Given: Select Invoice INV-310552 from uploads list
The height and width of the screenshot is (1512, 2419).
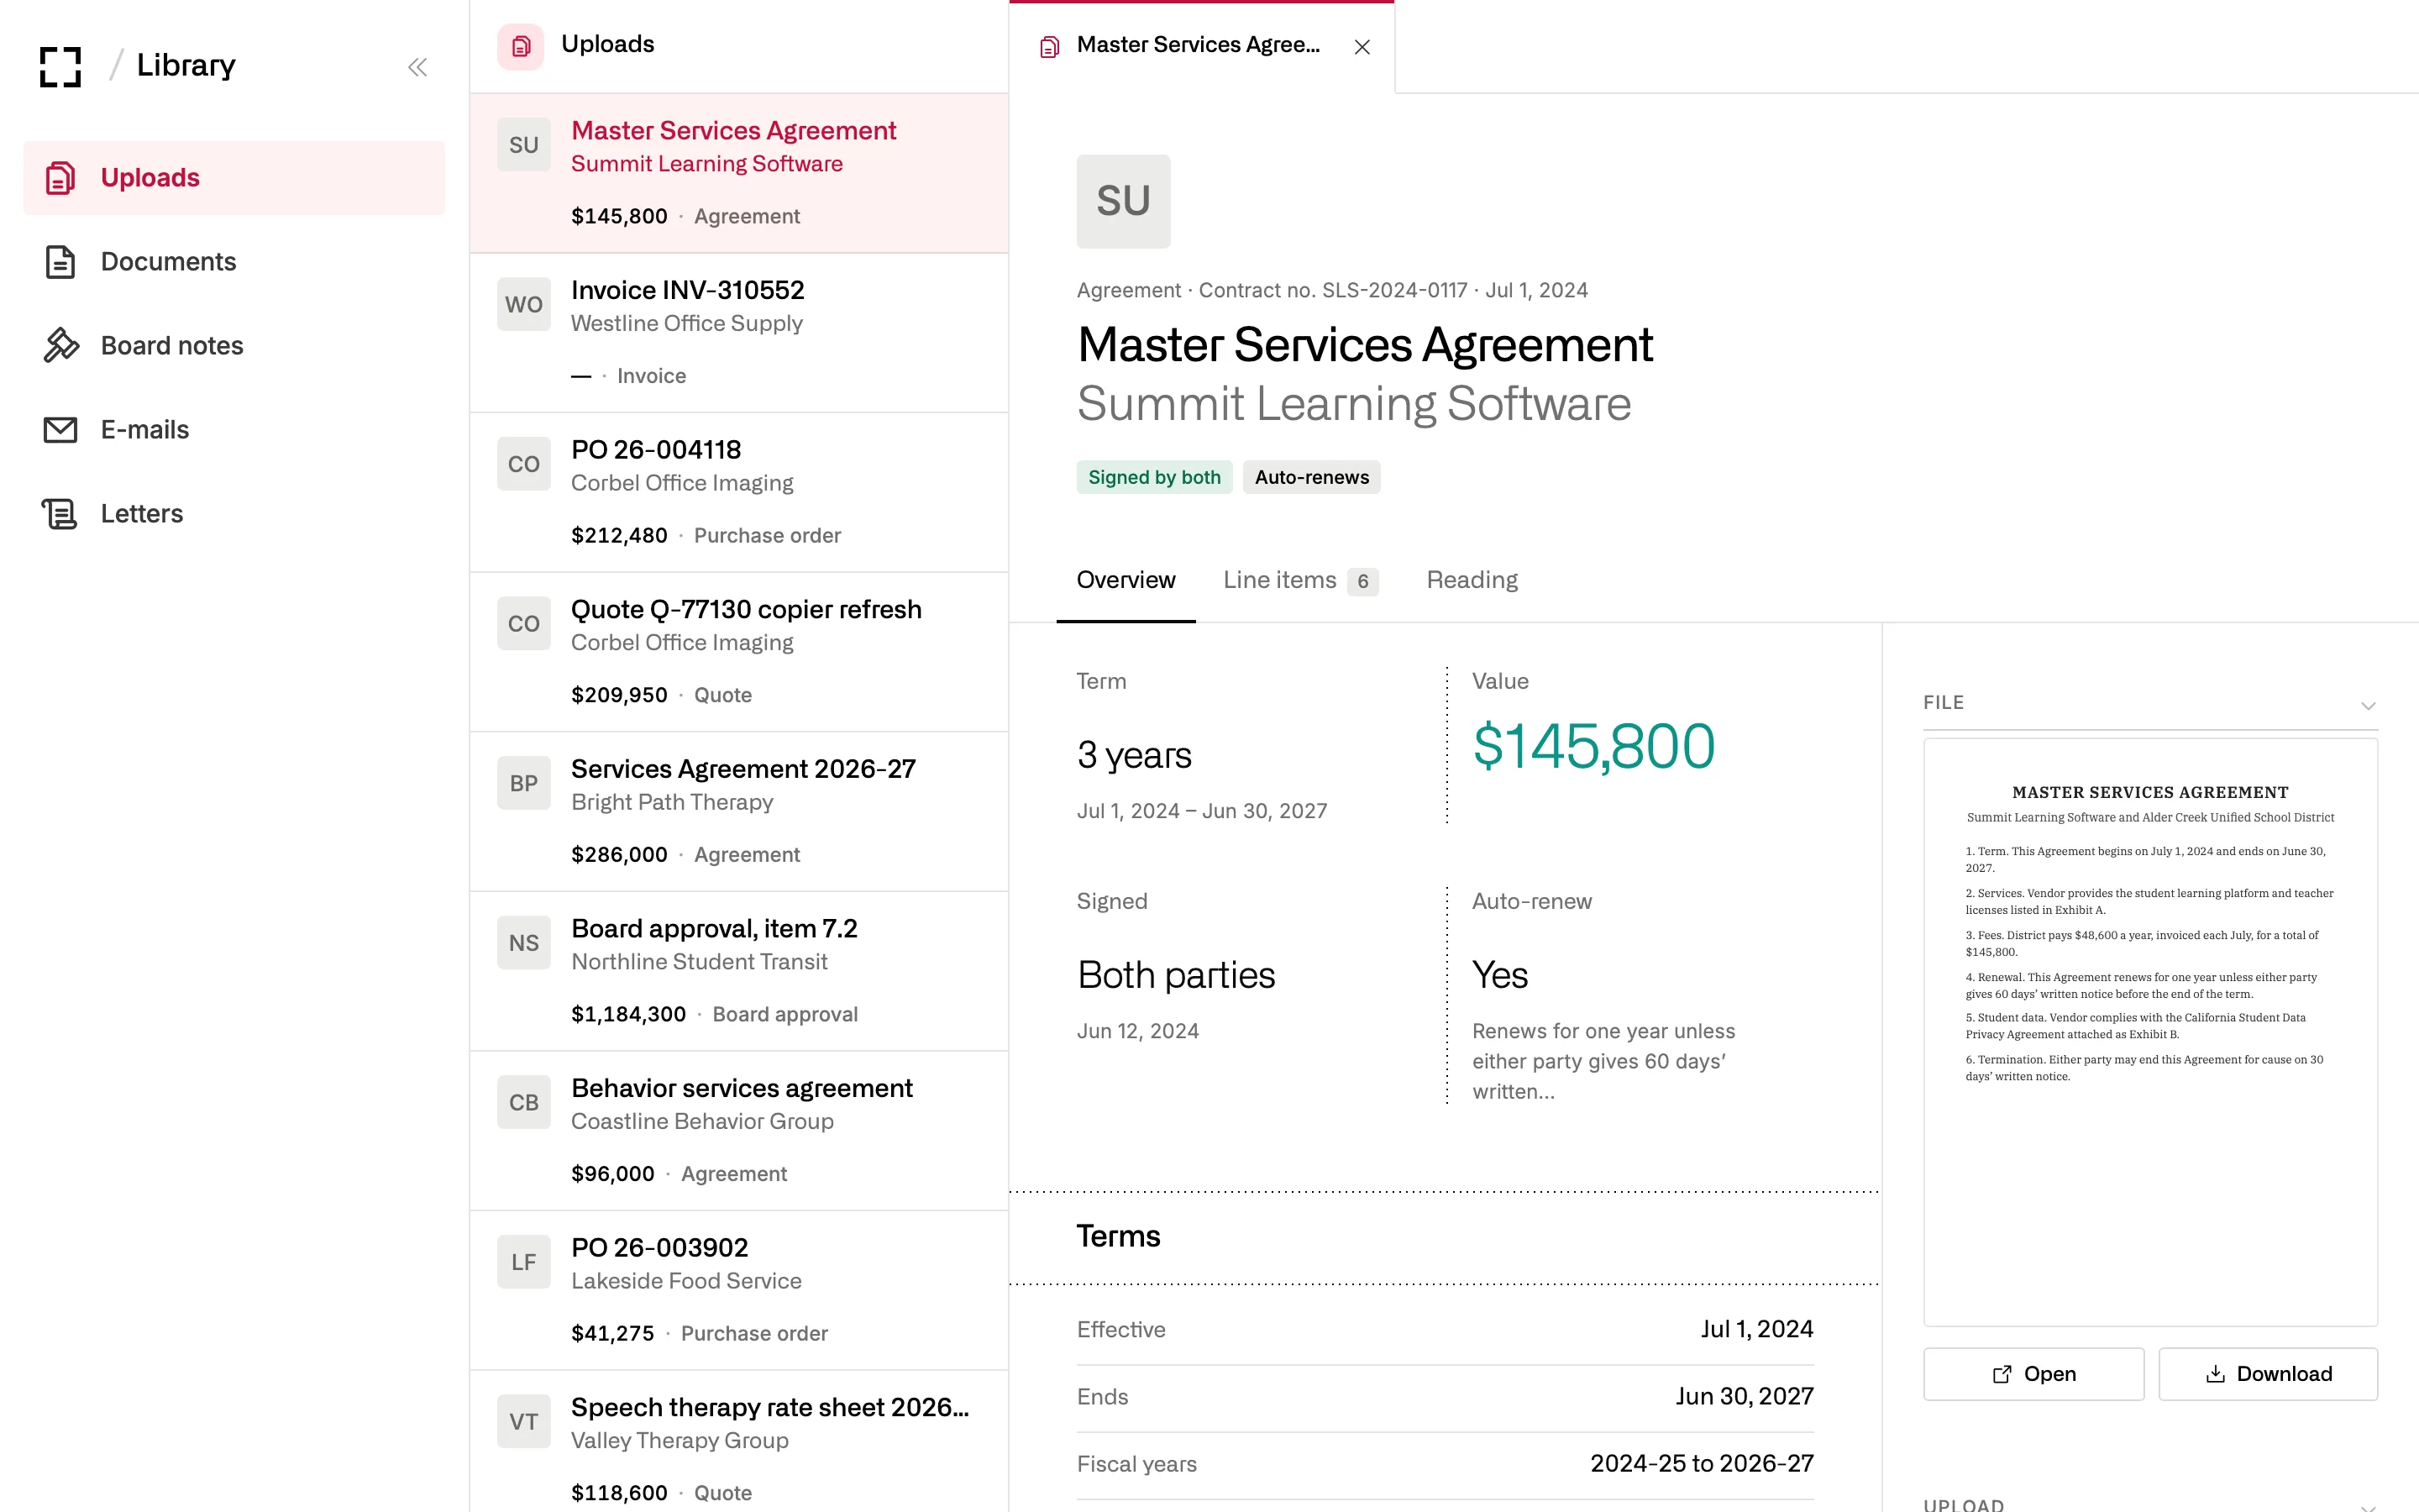Looking at the screenshot, I should tap(738, 333).
